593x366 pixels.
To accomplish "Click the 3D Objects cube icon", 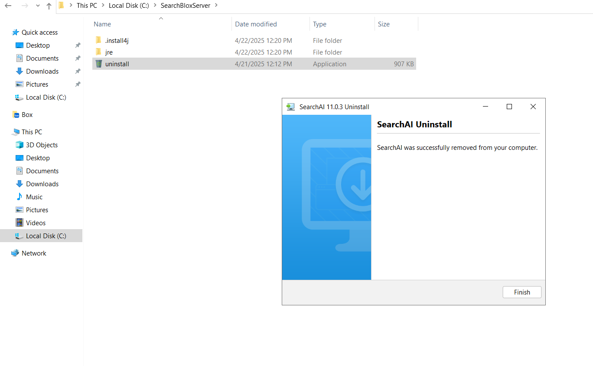I will 20,145.
